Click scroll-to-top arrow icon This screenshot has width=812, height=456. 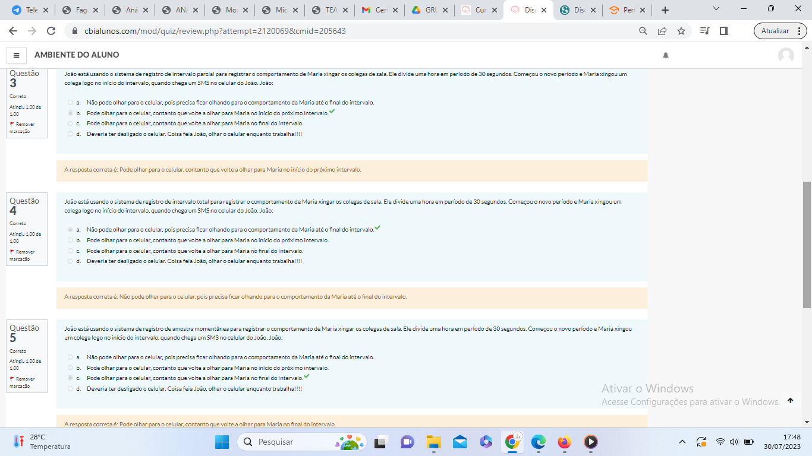(790, 401)
